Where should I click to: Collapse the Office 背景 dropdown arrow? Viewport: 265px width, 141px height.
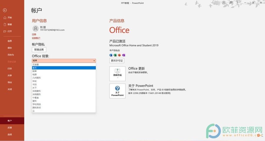[94, 61]
